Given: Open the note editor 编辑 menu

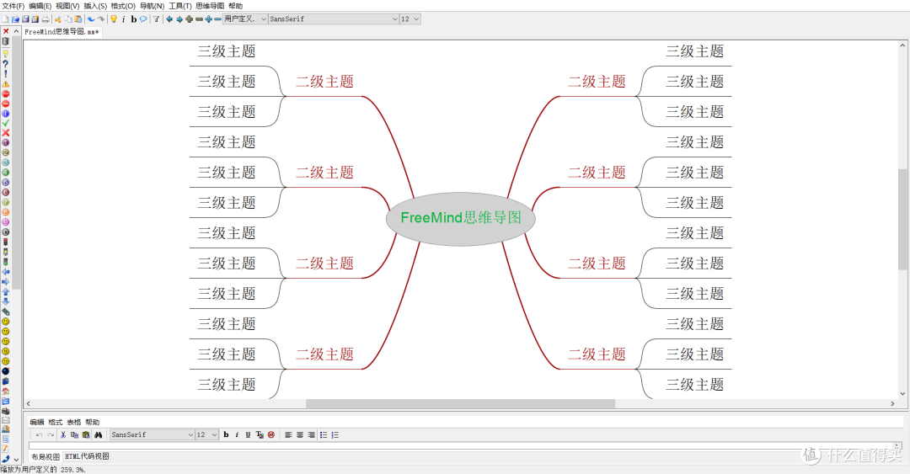Looking at the screenshot, I should pyautogui.click(x=36, y=423).
